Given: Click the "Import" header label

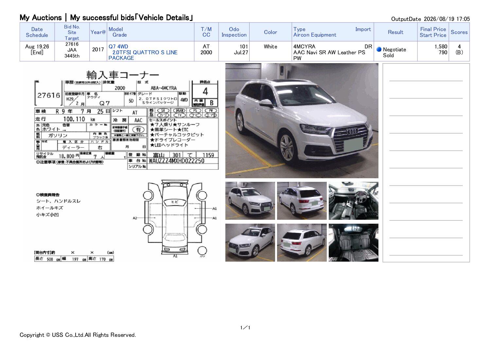Looking at the screenshot, I should [x=363, y=29].
